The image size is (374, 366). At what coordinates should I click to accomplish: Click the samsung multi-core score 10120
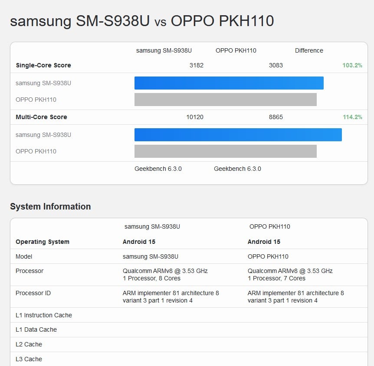(x=194, y=117)
